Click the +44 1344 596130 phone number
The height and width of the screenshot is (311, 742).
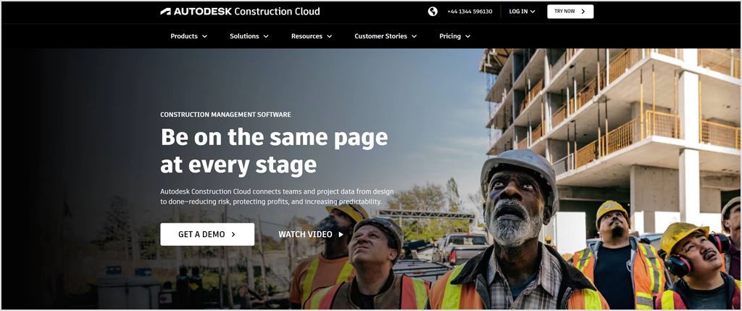point(470,12)
